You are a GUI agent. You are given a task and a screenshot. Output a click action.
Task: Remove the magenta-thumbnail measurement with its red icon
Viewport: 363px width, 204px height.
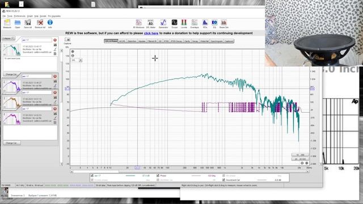pyautogui.click(x=55, y=109)
